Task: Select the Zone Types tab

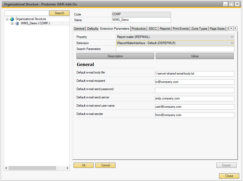Action: pyautogui.click(x=199, y=29)
